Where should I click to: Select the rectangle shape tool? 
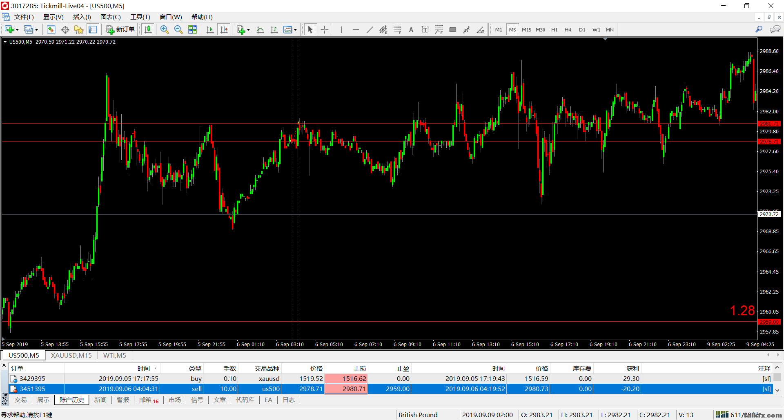(x=453, y=29)
